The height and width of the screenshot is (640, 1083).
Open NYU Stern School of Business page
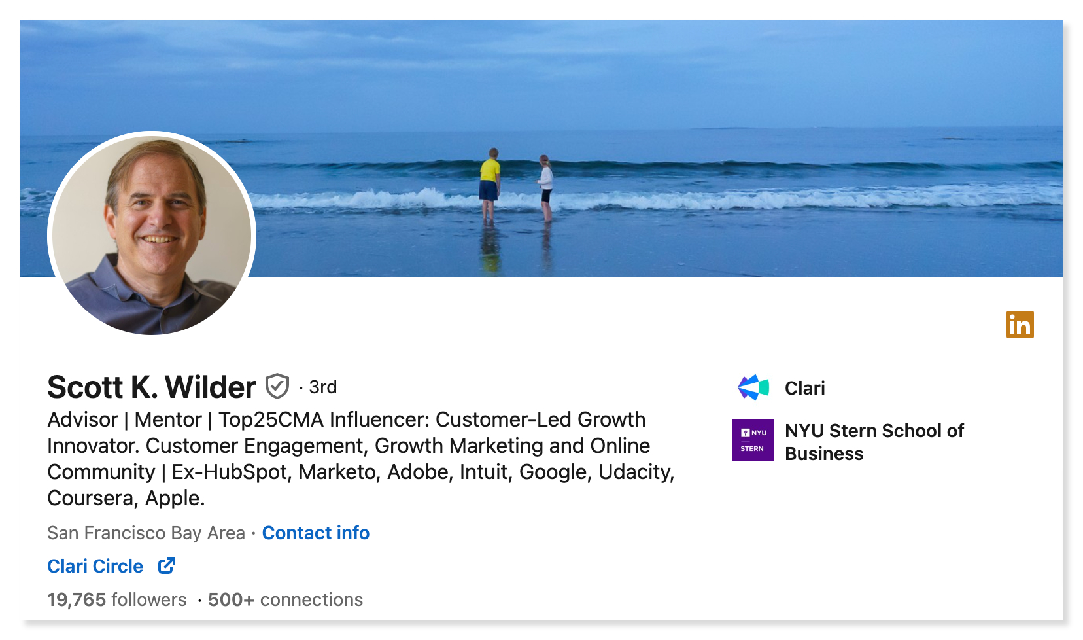(x=874, y=442)
